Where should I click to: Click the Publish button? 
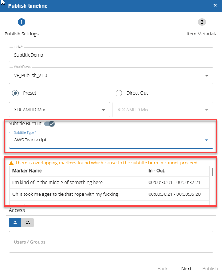point(210,268)
